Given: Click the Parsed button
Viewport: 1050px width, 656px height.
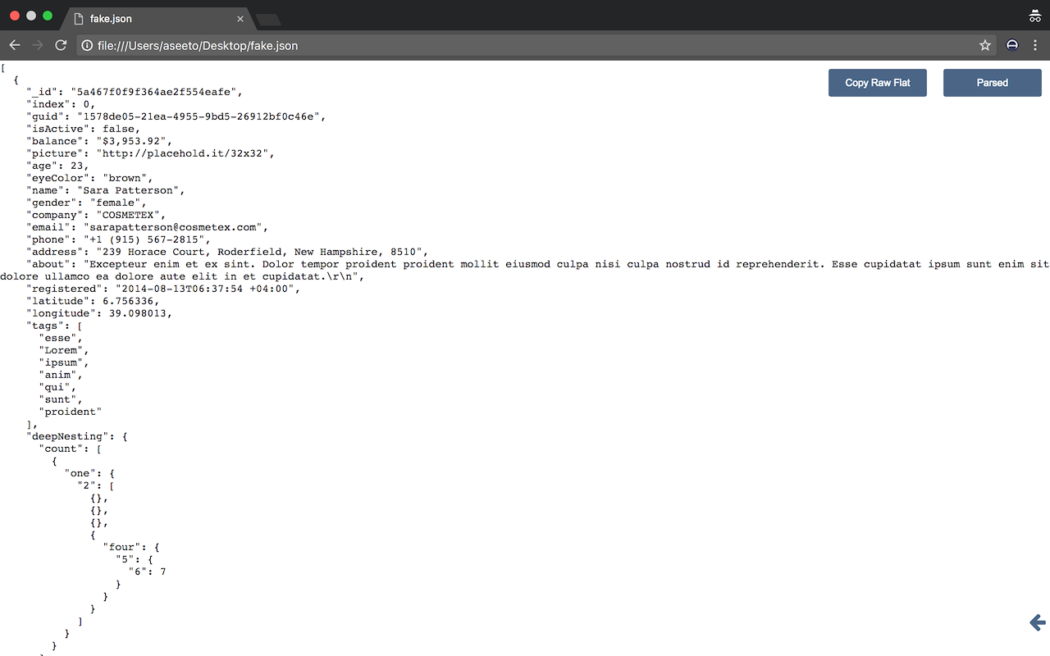Looking at the screenshot, I should [993, 83].
